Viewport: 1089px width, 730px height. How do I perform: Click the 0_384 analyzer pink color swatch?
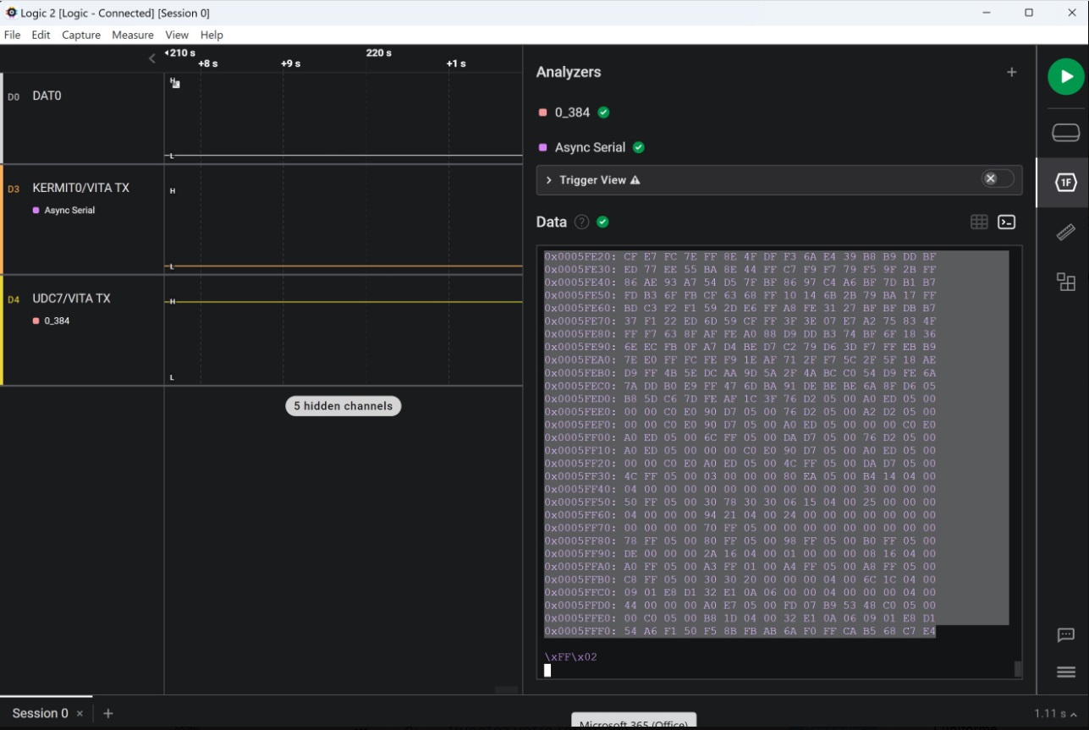[x=543, y=113]
